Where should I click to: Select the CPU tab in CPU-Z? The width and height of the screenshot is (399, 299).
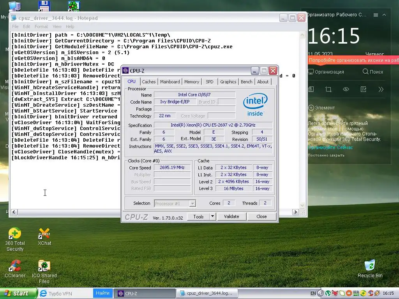[x=131, y=81]
